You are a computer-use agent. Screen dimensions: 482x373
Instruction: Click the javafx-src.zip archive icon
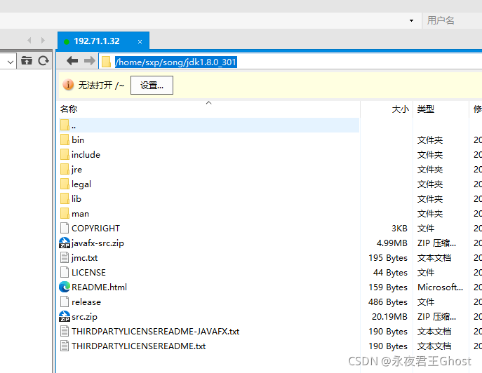[x=65, y=243]
